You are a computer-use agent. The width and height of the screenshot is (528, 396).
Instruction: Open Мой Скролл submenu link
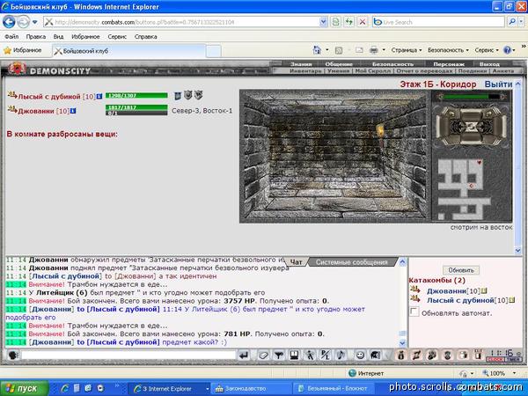click(x=373, y=71)
